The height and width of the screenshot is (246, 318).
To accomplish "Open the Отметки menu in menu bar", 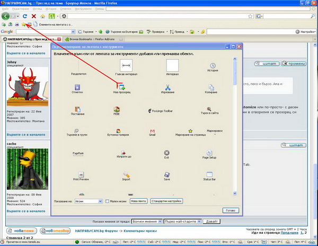I will (66, 9).
